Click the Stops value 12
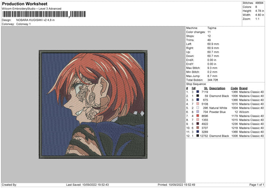 pos(209,36)
